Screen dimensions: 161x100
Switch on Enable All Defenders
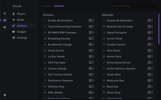click(150, 20)
